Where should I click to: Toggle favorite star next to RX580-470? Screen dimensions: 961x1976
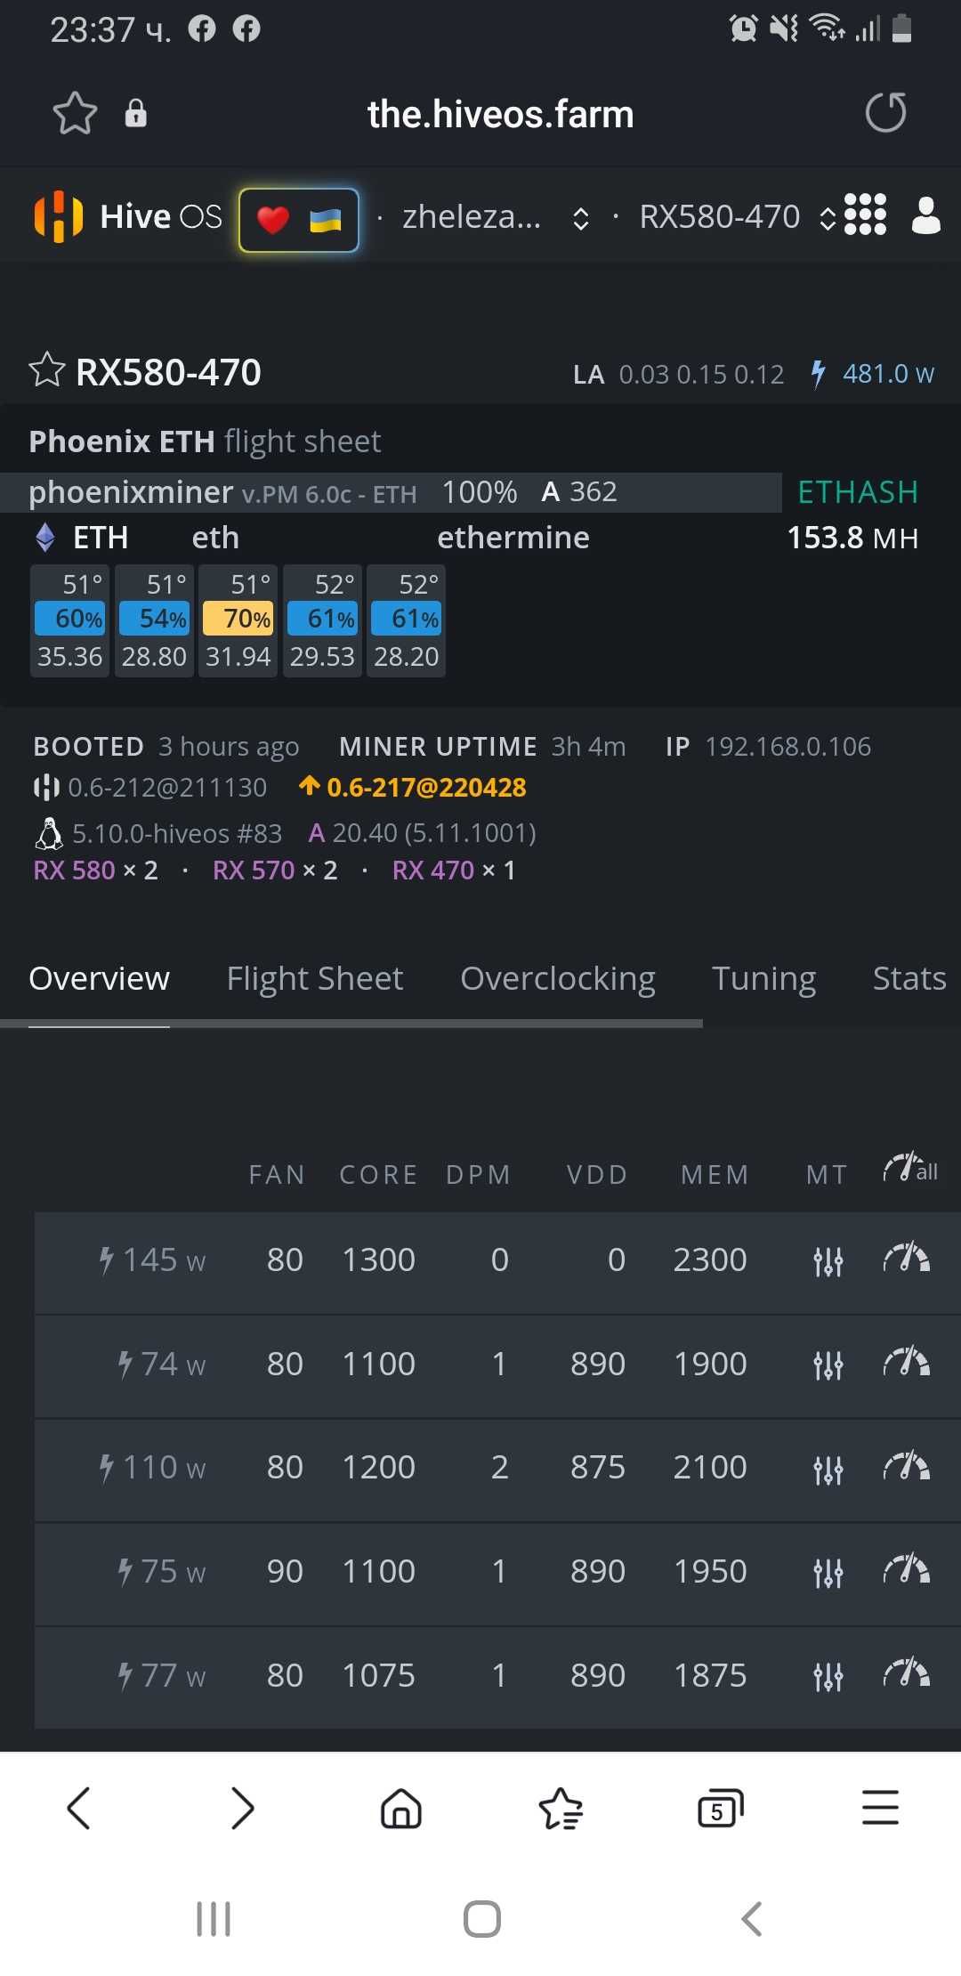click(47, 371)
